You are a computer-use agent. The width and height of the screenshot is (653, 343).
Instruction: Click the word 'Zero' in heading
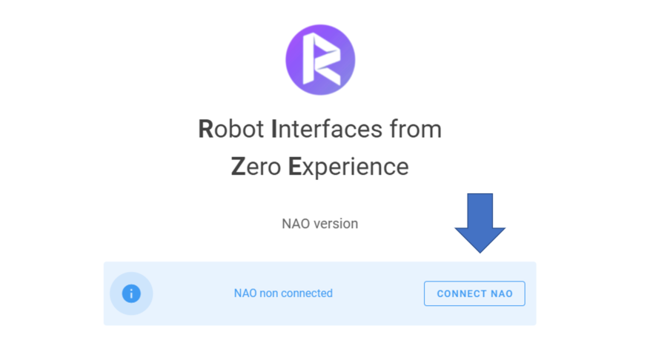click(256, 167)
